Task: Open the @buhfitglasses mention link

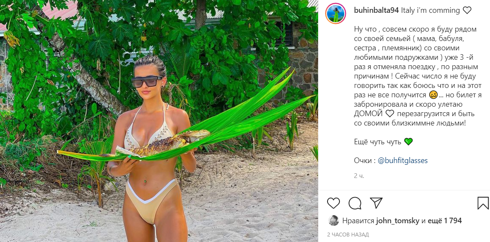Action: point(402,160)
